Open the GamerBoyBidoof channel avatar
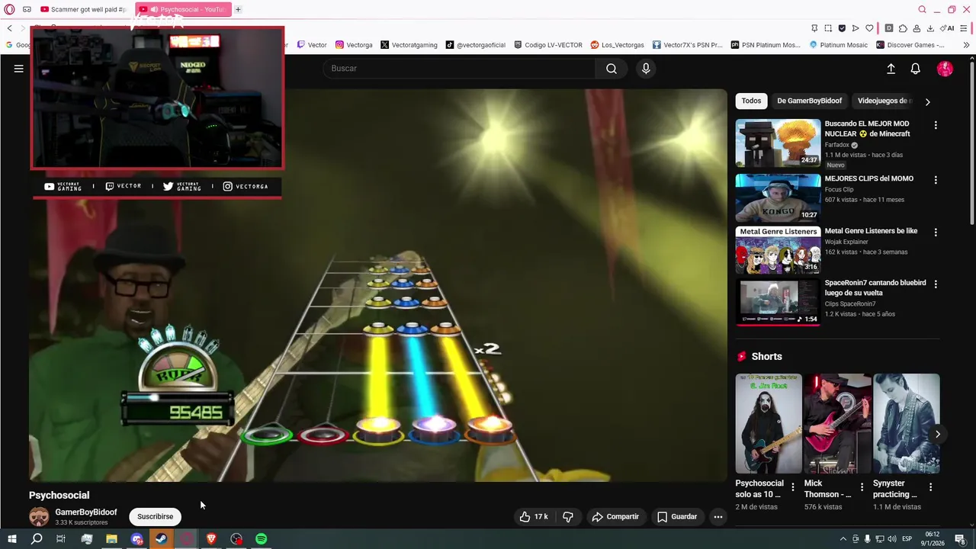The width and height of the screenshot is (976, 549). click(x=39, y=516)
